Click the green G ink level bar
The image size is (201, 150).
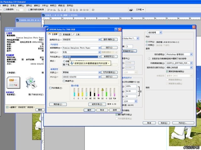106,92
